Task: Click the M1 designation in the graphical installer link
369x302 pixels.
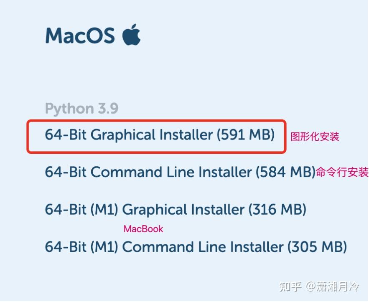Action: pyautogui.click(x=104, y=209)
